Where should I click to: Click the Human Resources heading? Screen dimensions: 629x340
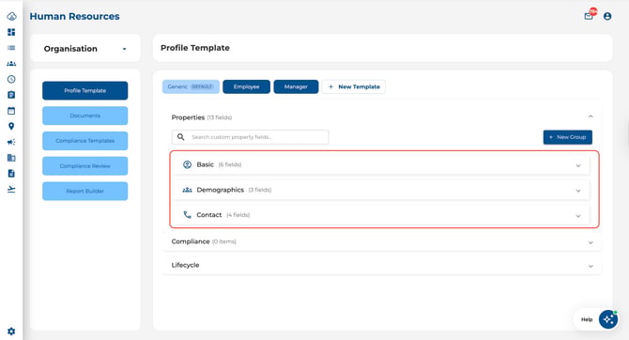pyautogui.click(x=74, y=17)
